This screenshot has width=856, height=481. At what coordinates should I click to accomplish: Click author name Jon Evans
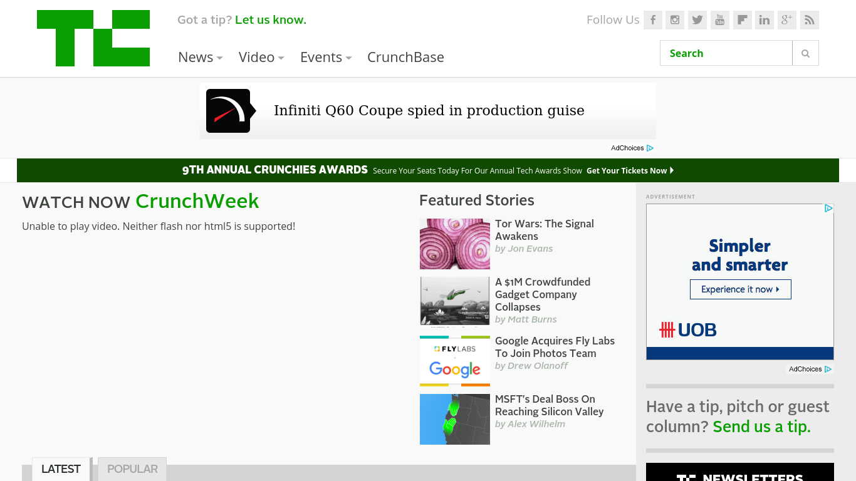click(x=530, y=249)
